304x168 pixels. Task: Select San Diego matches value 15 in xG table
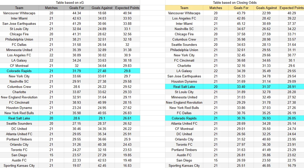click(x=51, y=155)
